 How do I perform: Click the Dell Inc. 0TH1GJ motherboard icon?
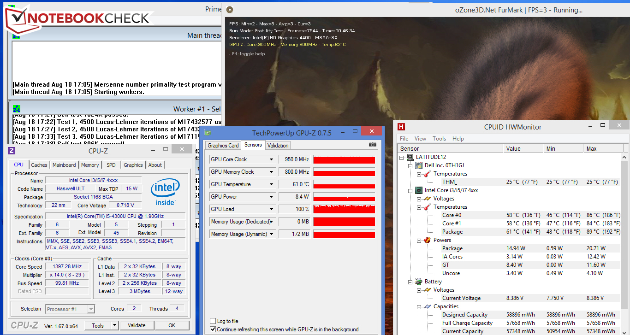pyautogui.click(x=419, y=165)
